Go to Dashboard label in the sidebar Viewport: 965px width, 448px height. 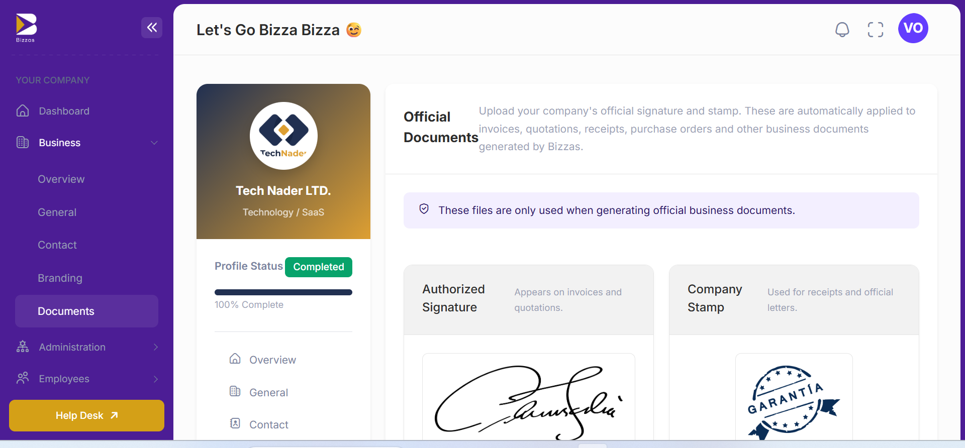tap(64, 111)
